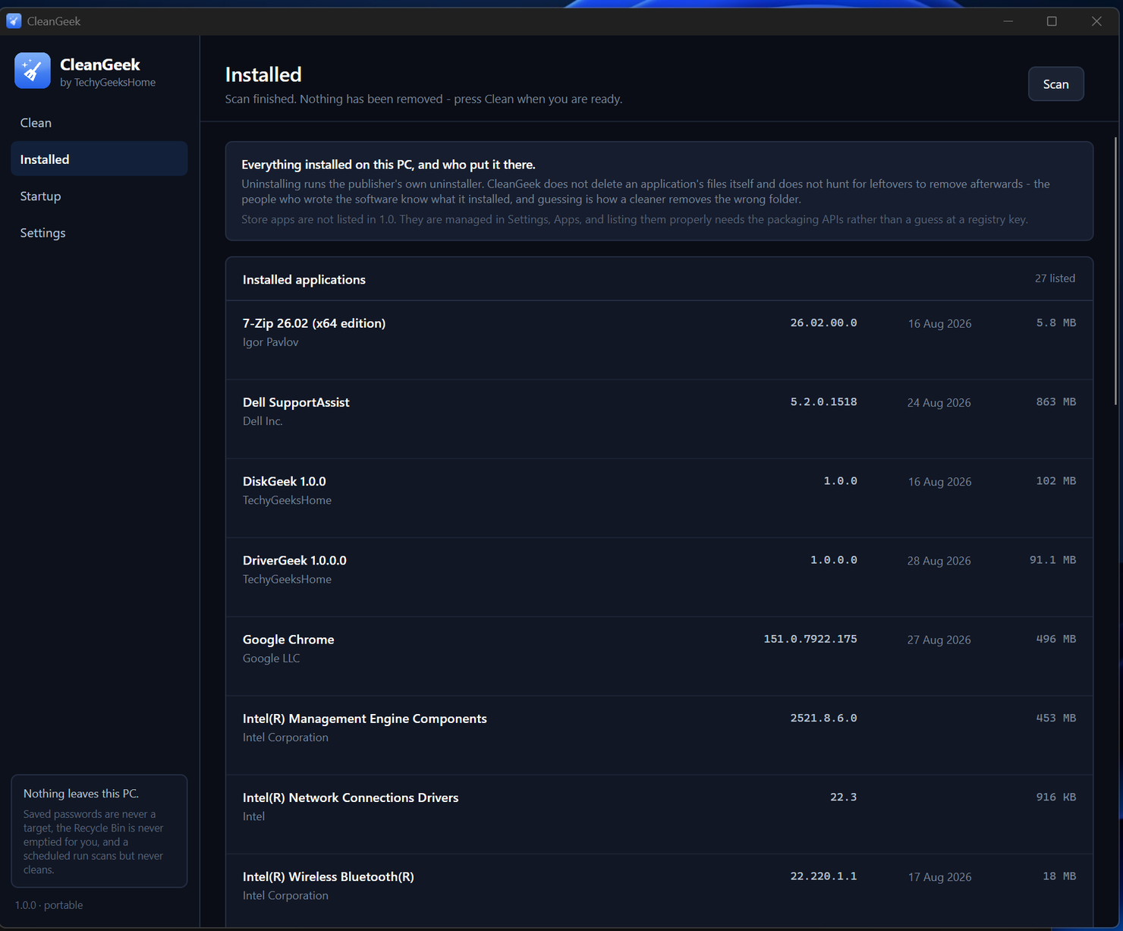Select the DiskGeek 1.0.0 entry

click(x=659, y=498)
